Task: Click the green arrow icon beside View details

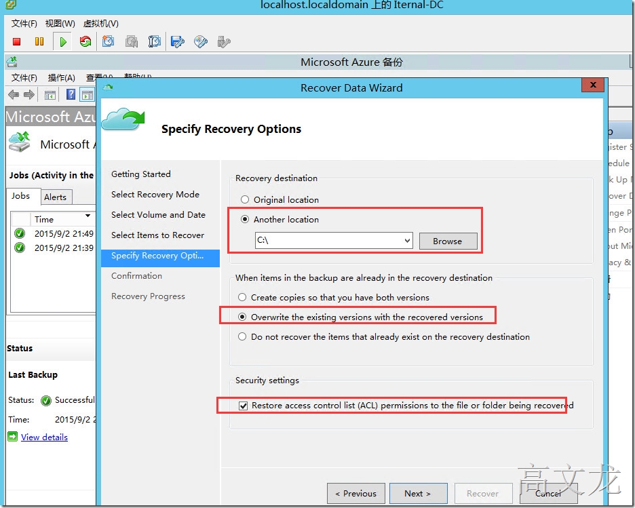Action: click(x=13, y=436)
